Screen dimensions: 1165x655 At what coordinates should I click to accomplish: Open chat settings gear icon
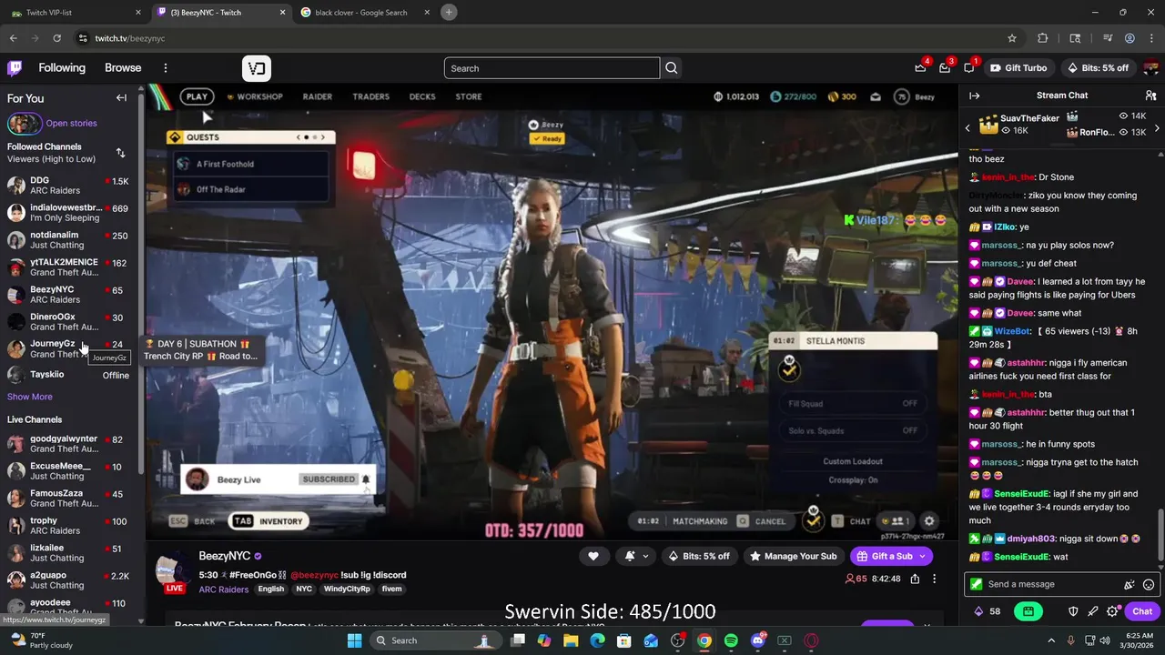(1112, 611)
